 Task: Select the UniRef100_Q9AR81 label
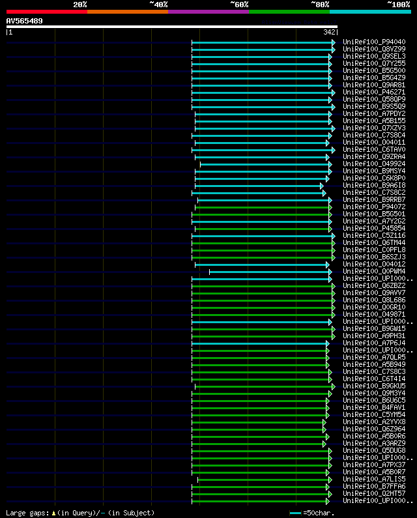click(374, 85)
